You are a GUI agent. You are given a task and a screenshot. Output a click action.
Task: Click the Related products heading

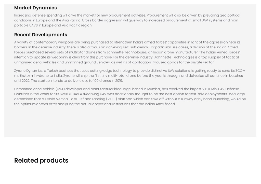tap(41, 160)
